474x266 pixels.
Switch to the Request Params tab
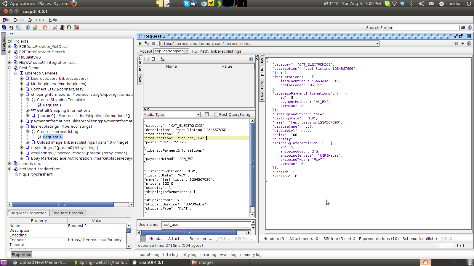(68, 213)
